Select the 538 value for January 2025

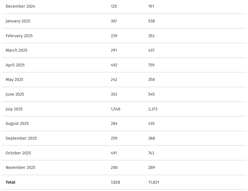pyautogui.click(x=151, y=21)
